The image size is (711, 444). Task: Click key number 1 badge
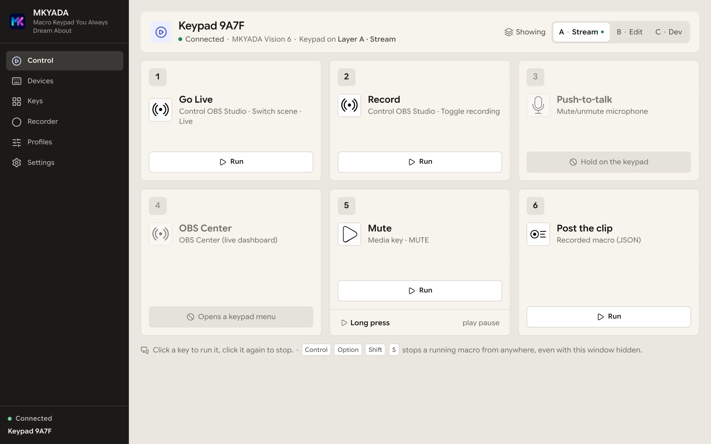point(158,77)
